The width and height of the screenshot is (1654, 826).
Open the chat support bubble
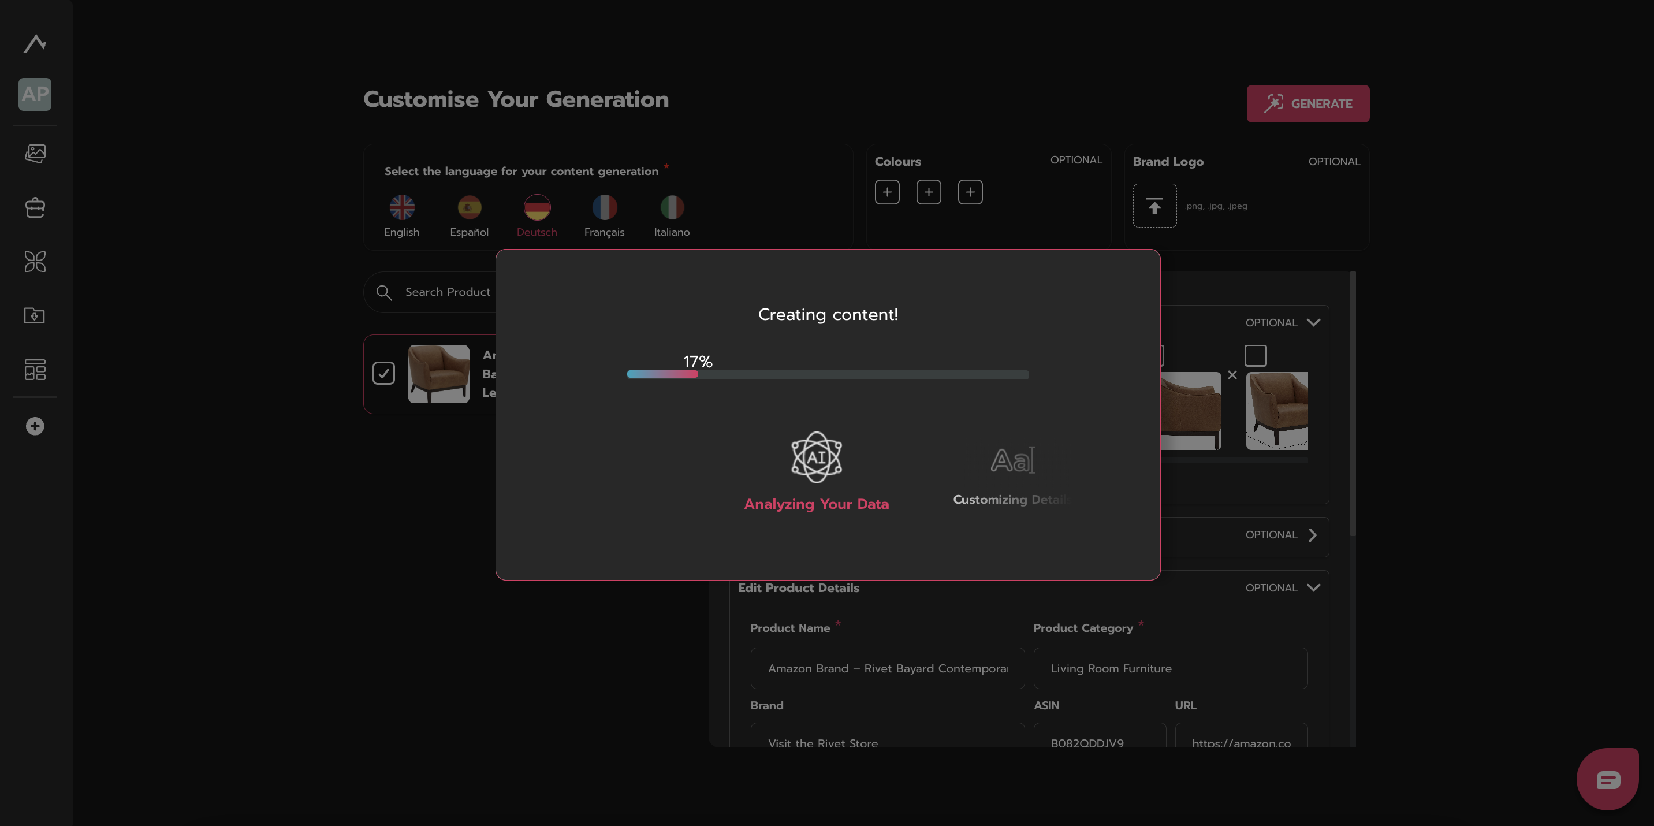coord(1607,779)
